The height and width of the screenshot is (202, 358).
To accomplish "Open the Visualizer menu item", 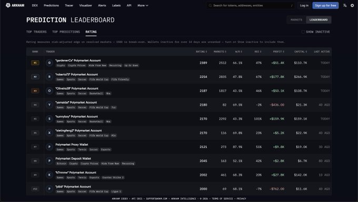I will point(86,5).
